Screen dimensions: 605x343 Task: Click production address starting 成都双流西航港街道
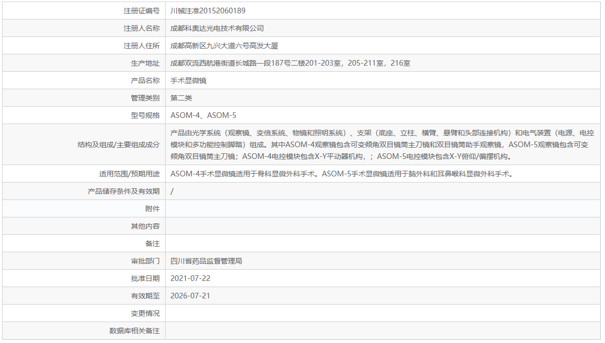[290, 63]
